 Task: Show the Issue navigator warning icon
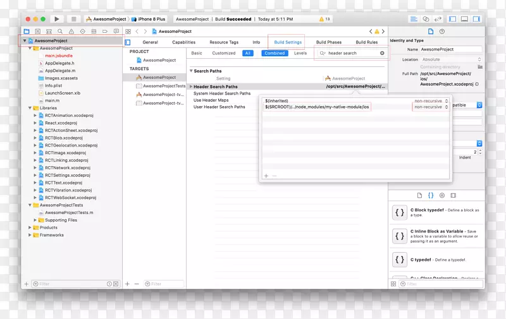click(x=71, y=31)
